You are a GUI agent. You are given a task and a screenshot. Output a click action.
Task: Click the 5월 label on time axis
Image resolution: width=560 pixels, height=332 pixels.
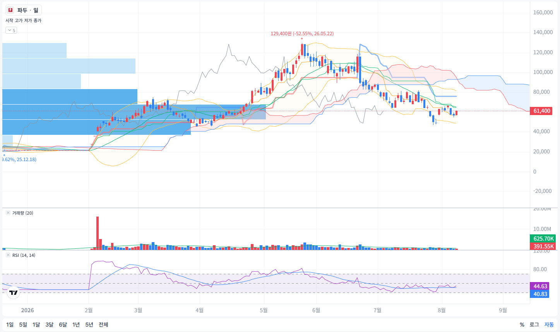pos(264,310)
